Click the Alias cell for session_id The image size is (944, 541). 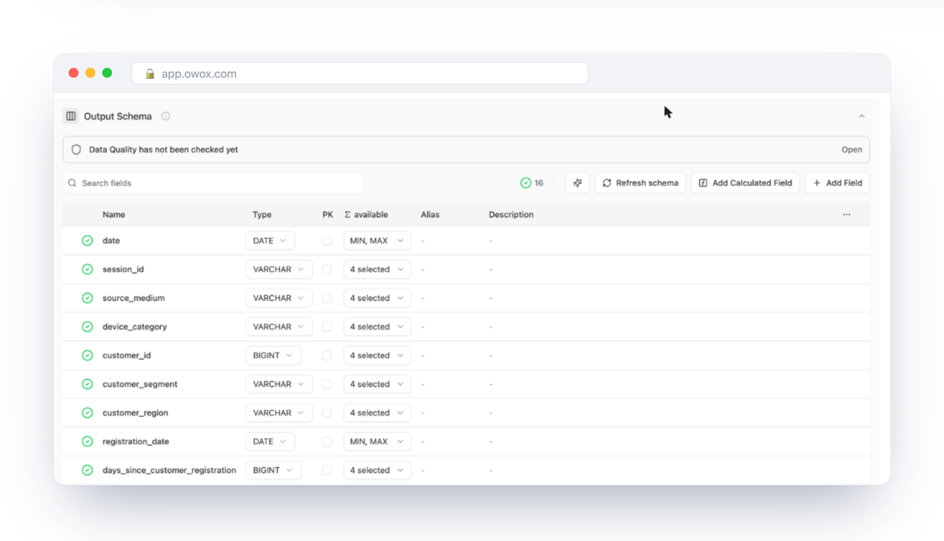(423, 270)
